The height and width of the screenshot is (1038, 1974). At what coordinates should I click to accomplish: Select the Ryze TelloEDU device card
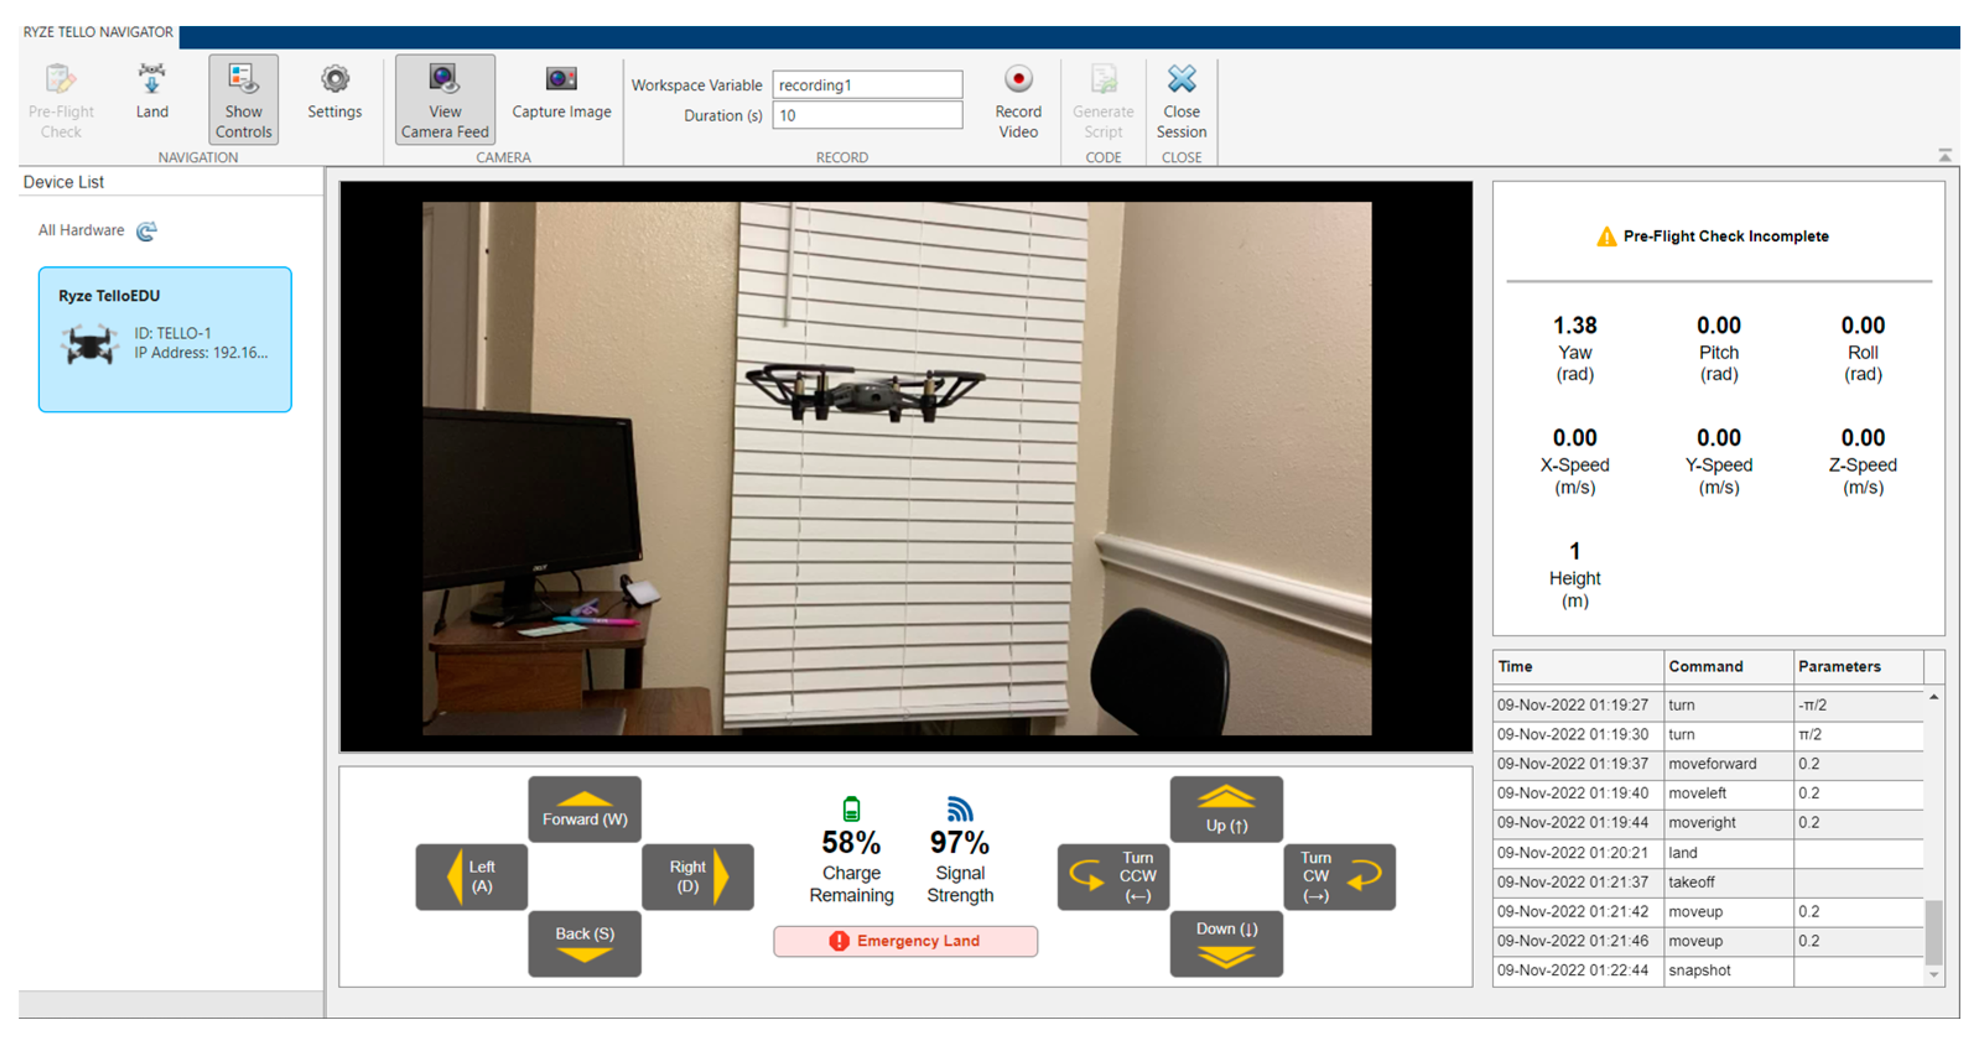165,338
